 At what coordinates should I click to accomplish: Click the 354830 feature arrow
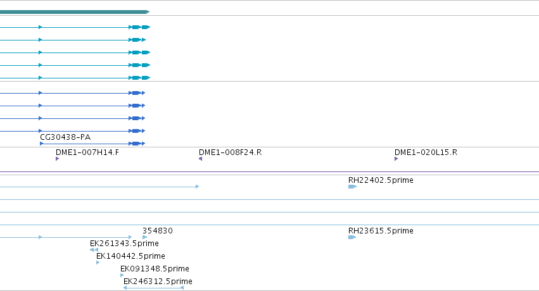coord(144,237)
